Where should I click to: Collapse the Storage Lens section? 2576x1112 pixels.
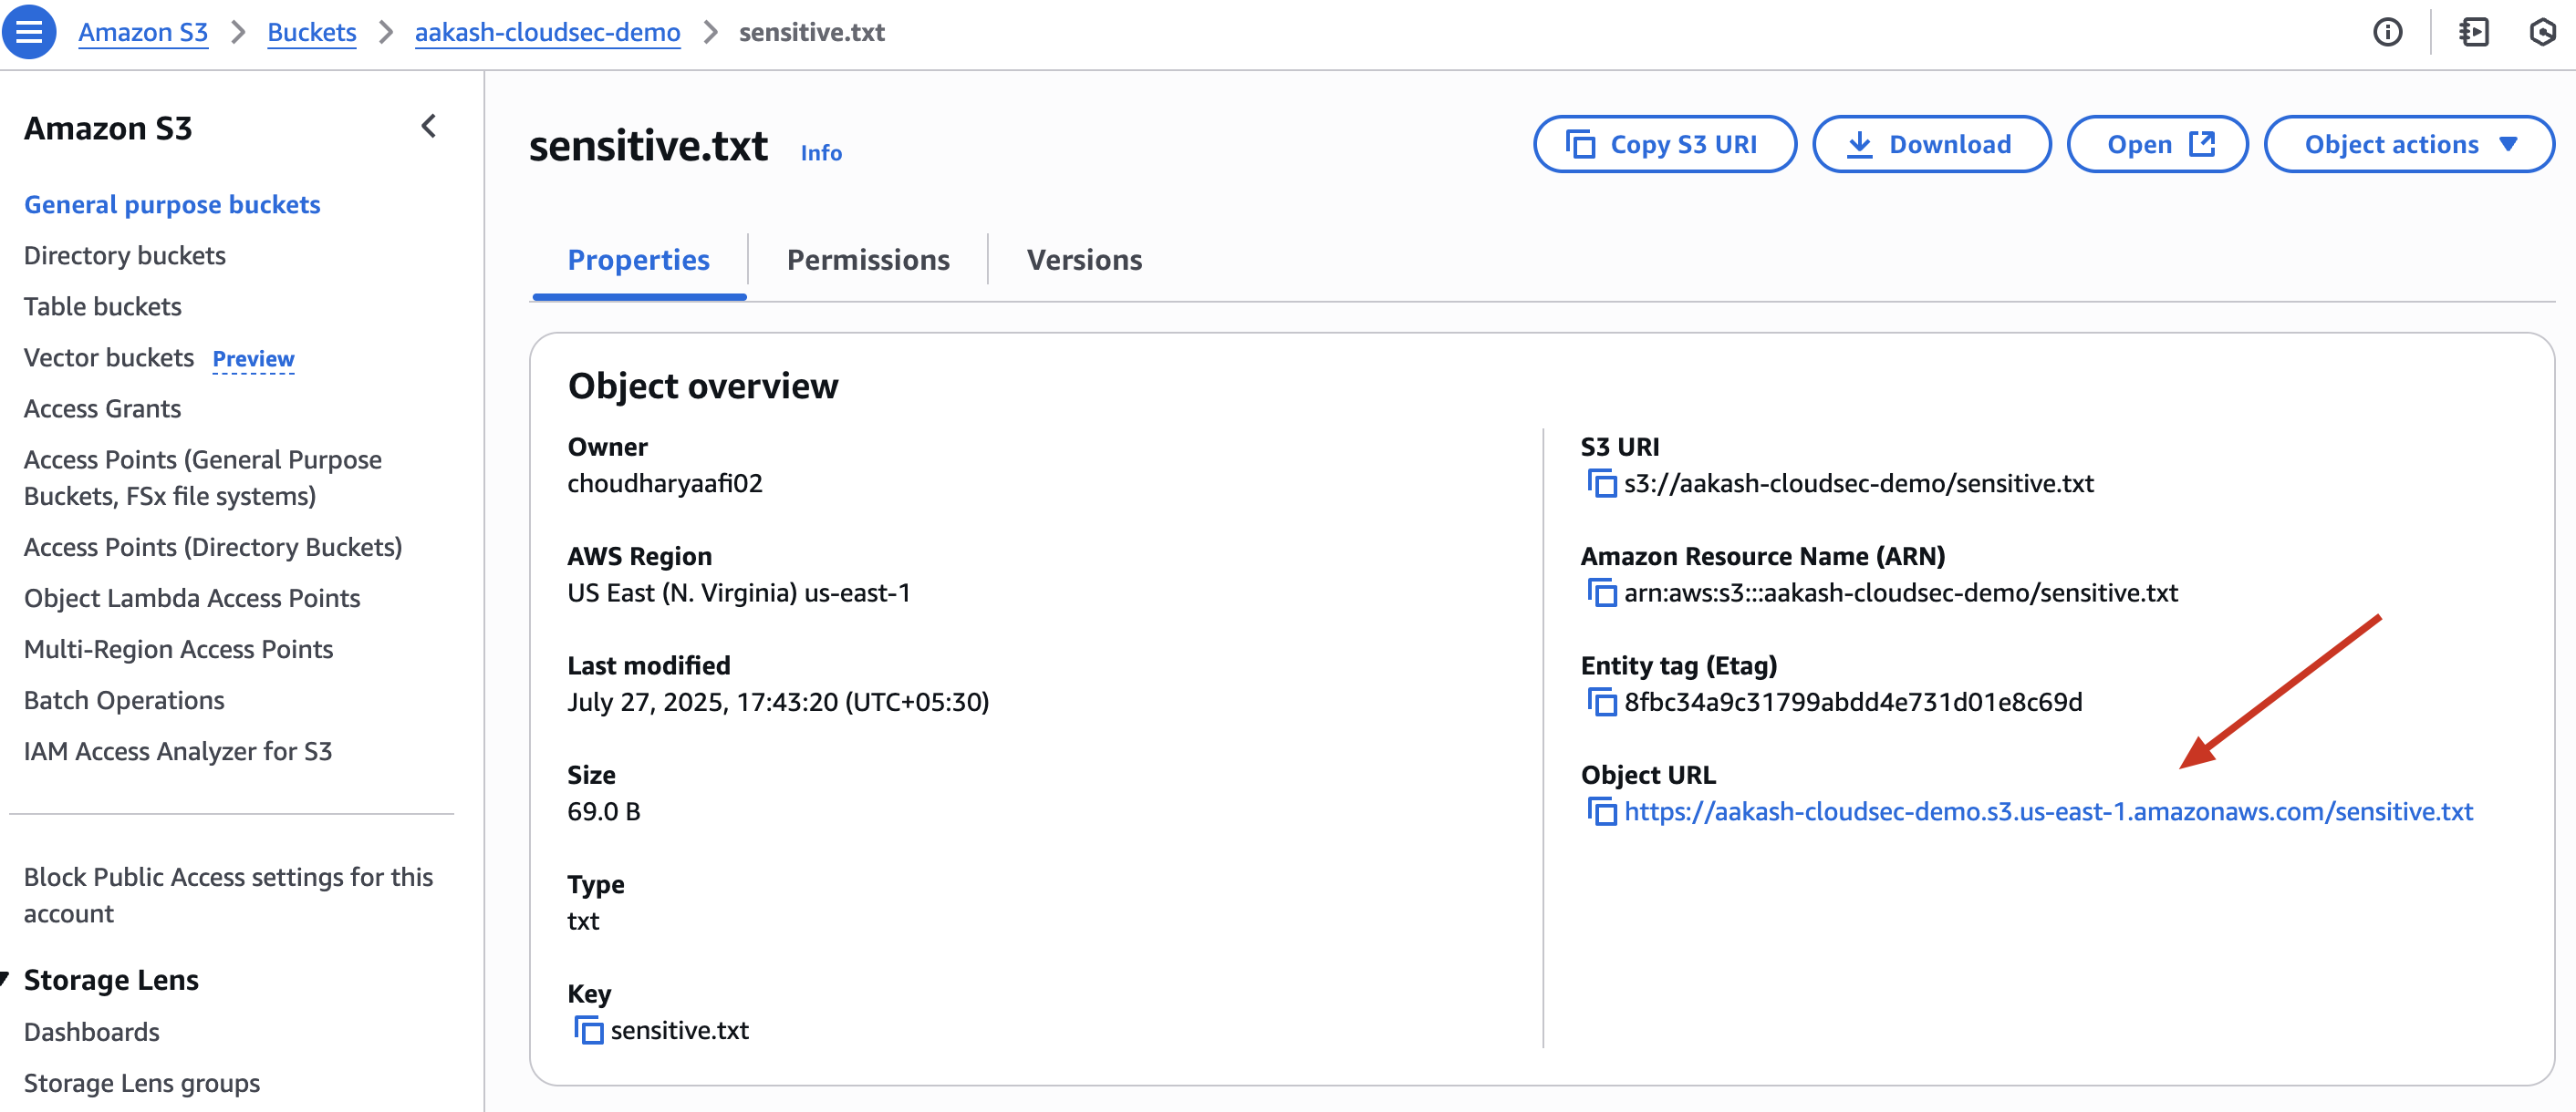5,979
